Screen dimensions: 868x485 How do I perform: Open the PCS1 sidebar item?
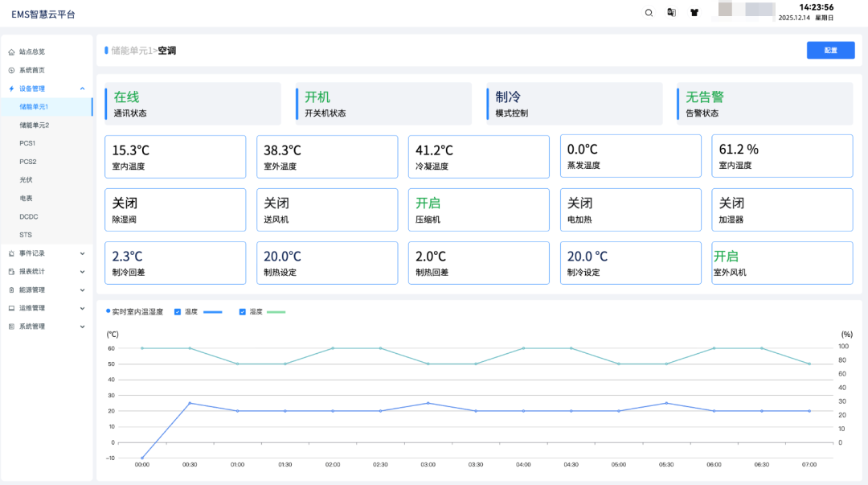pos(27,143)
